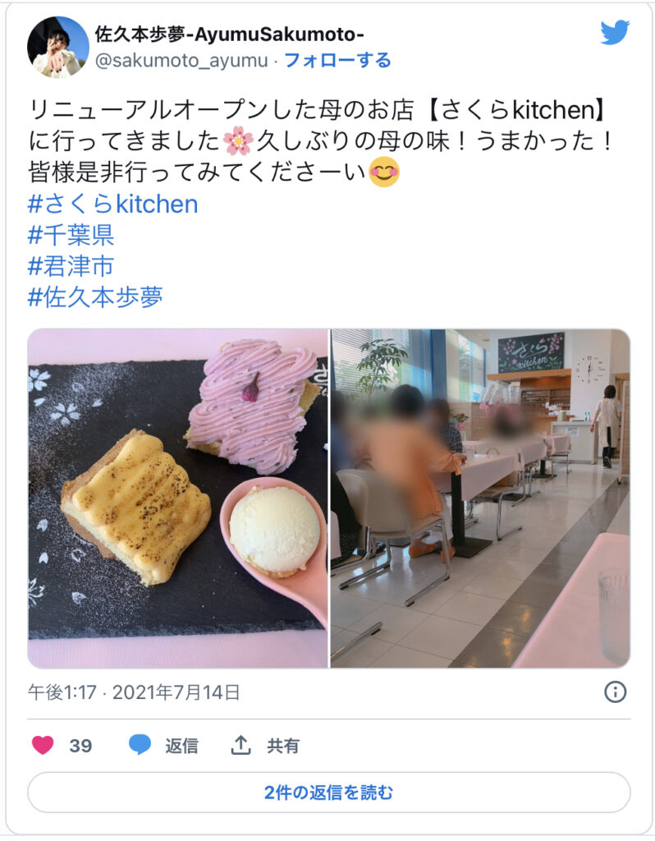655x841 pixels.
Task: Click the フォローする follow link
Action: pyautogui.click(x=337, y=60)
